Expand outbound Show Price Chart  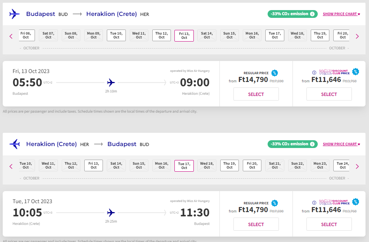click(341, 14)
